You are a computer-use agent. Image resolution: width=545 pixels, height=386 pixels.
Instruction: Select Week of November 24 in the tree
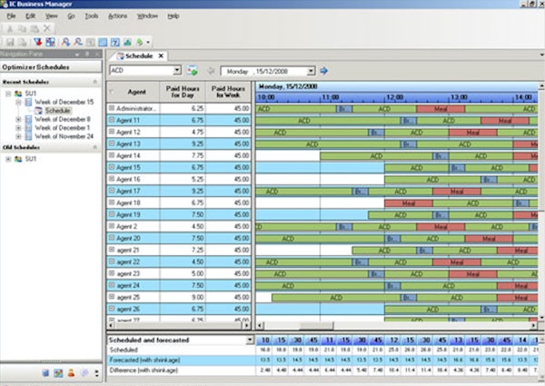point(62,136)
